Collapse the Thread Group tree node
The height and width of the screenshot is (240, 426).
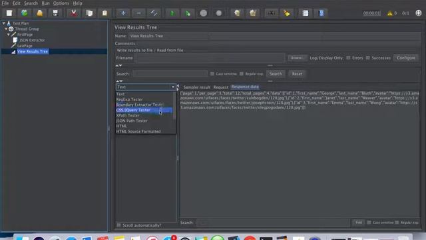[6, 29]
